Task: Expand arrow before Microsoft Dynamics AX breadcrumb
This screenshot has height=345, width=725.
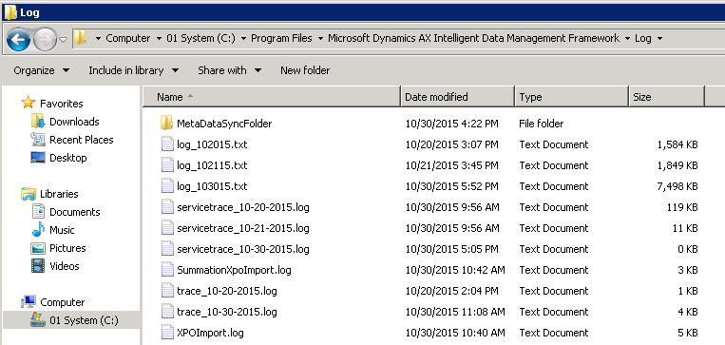Action: point(321,38)
